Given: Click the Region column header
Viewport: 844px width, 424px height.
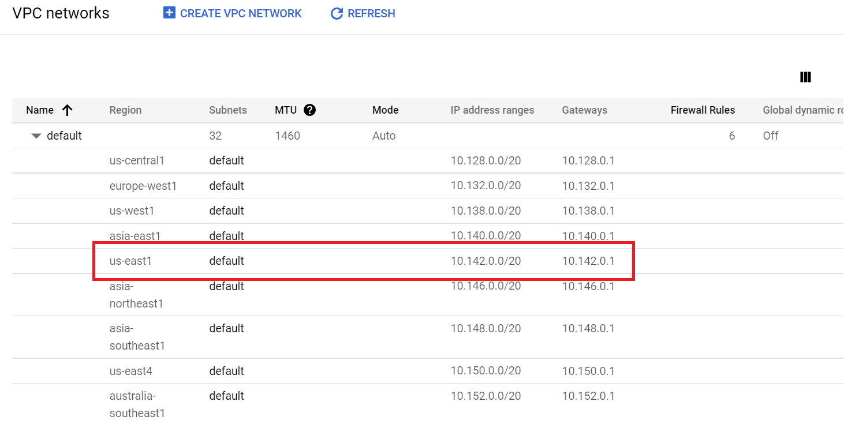Looking at the screenshot, I should click(x=125, y=110).
